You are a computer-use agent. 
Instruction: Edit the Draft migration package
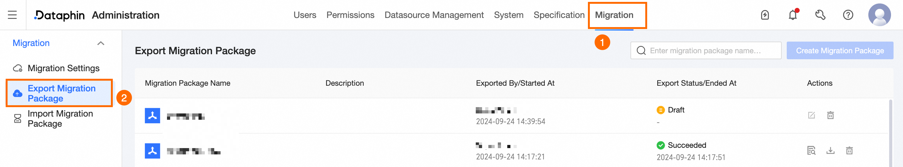pyautogui.click(x=812, y=115)
